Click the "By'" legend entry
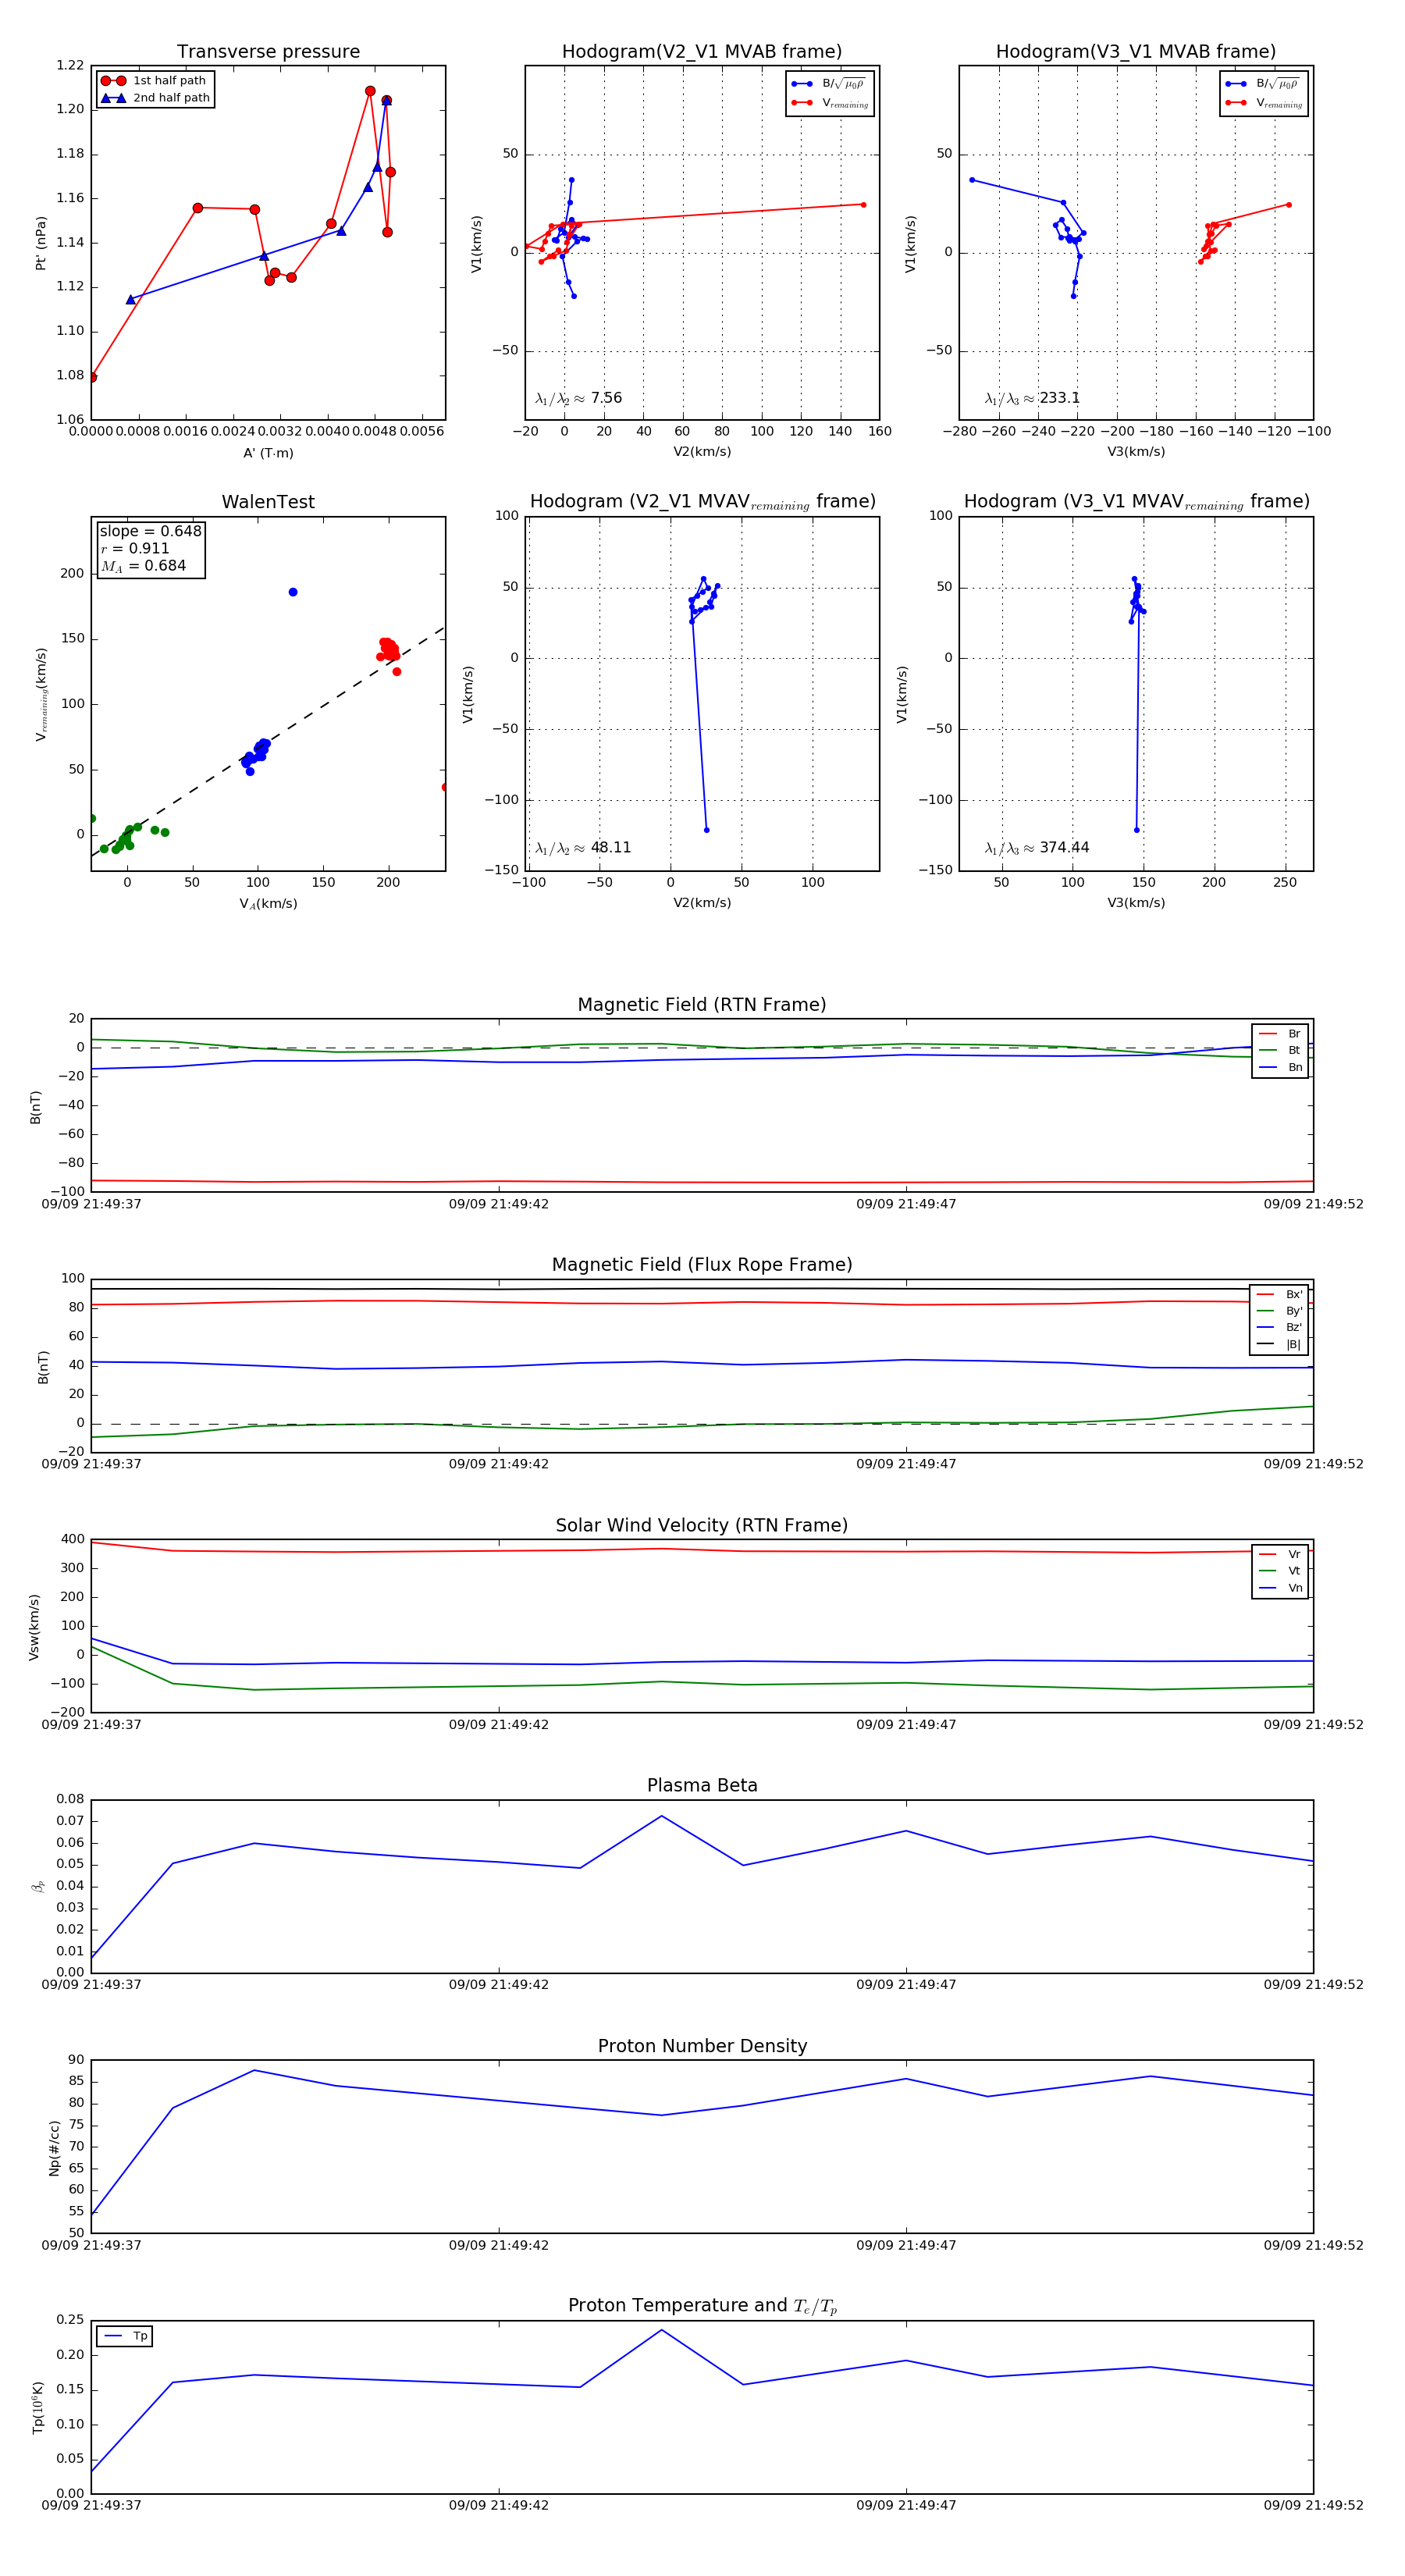 click(1279, 1311)
